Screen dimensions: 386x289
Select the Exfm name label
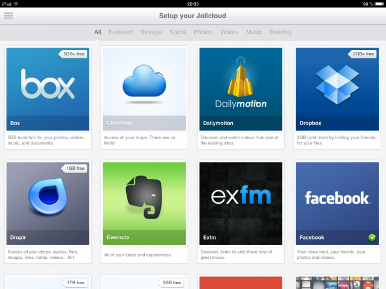click(x=209, y=238)
